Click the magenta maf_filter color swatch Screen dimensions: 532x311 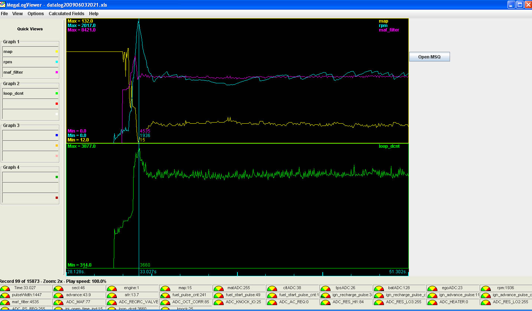click(56, 73)
